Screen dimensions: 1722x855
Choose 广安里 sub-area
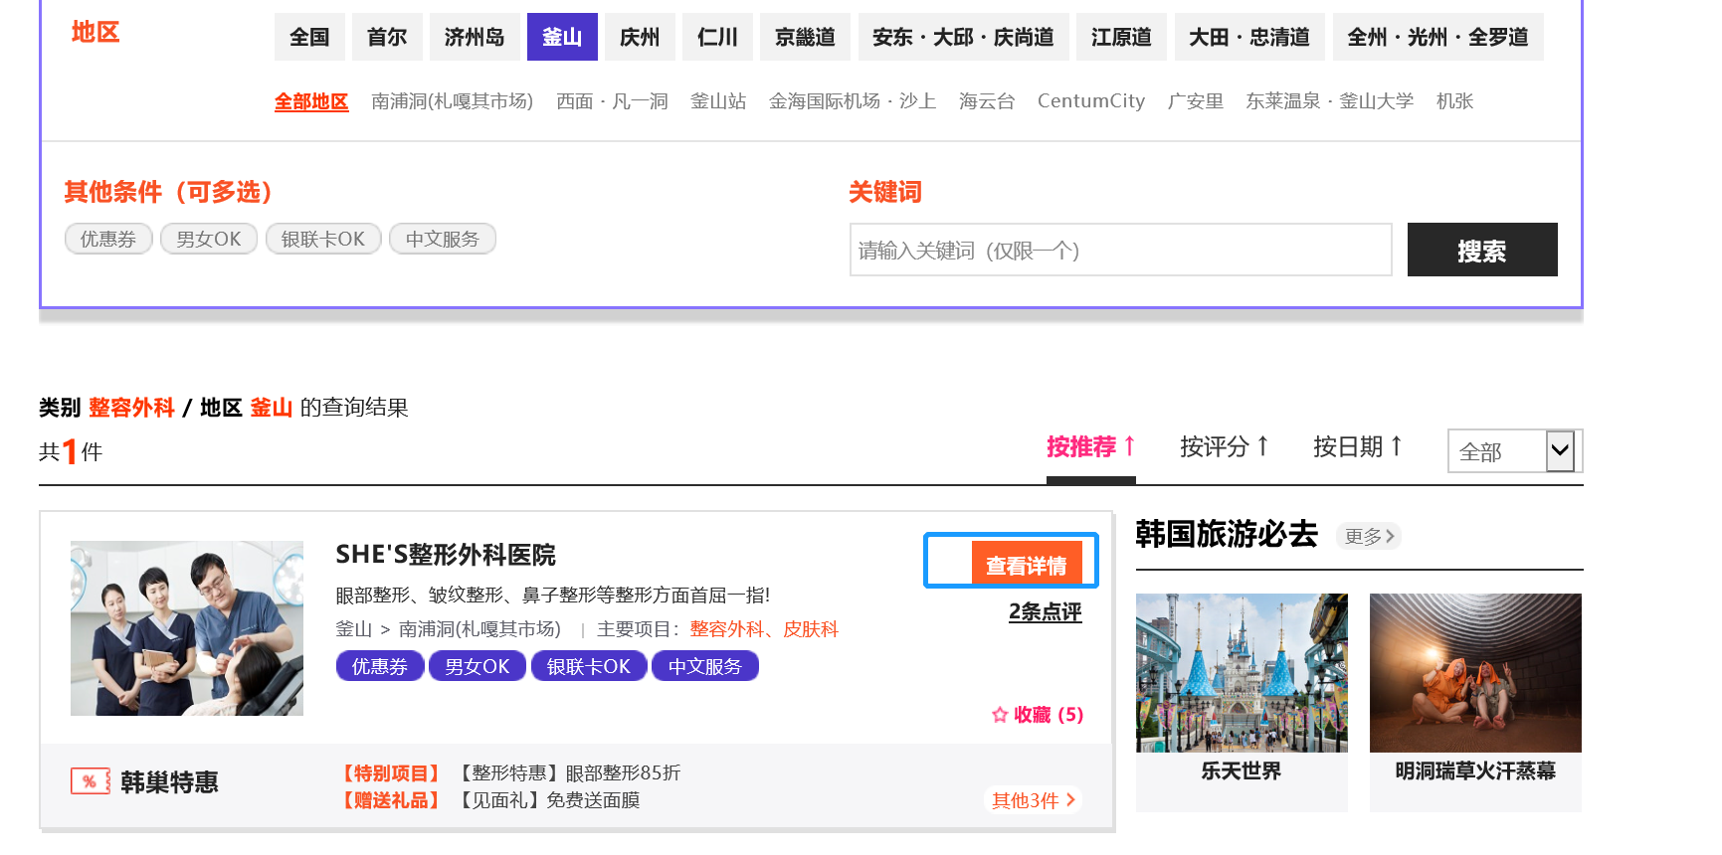pos(1196,101)
